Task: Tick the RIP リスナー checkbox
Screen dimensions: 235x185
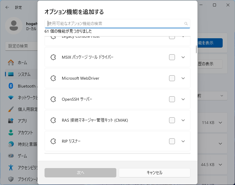Action: [172, 141]
